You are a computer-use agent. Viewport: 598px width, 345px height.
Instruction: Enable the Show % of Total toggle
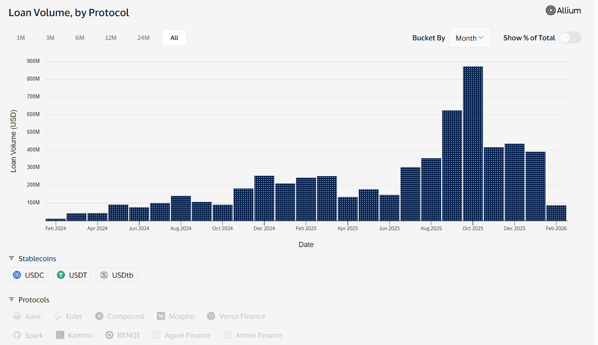570,37
